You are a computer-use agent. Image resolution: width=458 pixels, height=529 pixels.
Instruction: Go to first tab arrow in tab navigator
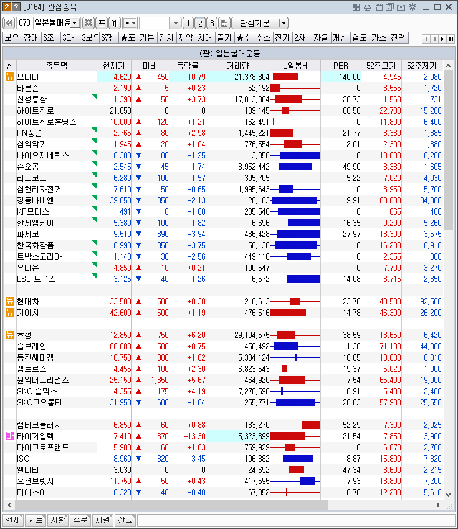(x=426, y=39)
